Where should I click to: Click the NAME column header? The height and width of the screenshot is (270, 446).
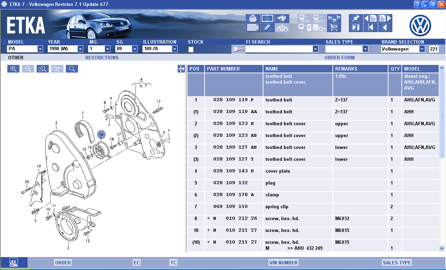pos(298,69)
